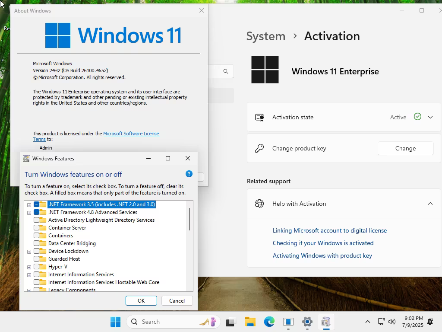442x332 pixels.
Task: Tick the Guarded Host checkbox
Action: click(x=36, y=259)
